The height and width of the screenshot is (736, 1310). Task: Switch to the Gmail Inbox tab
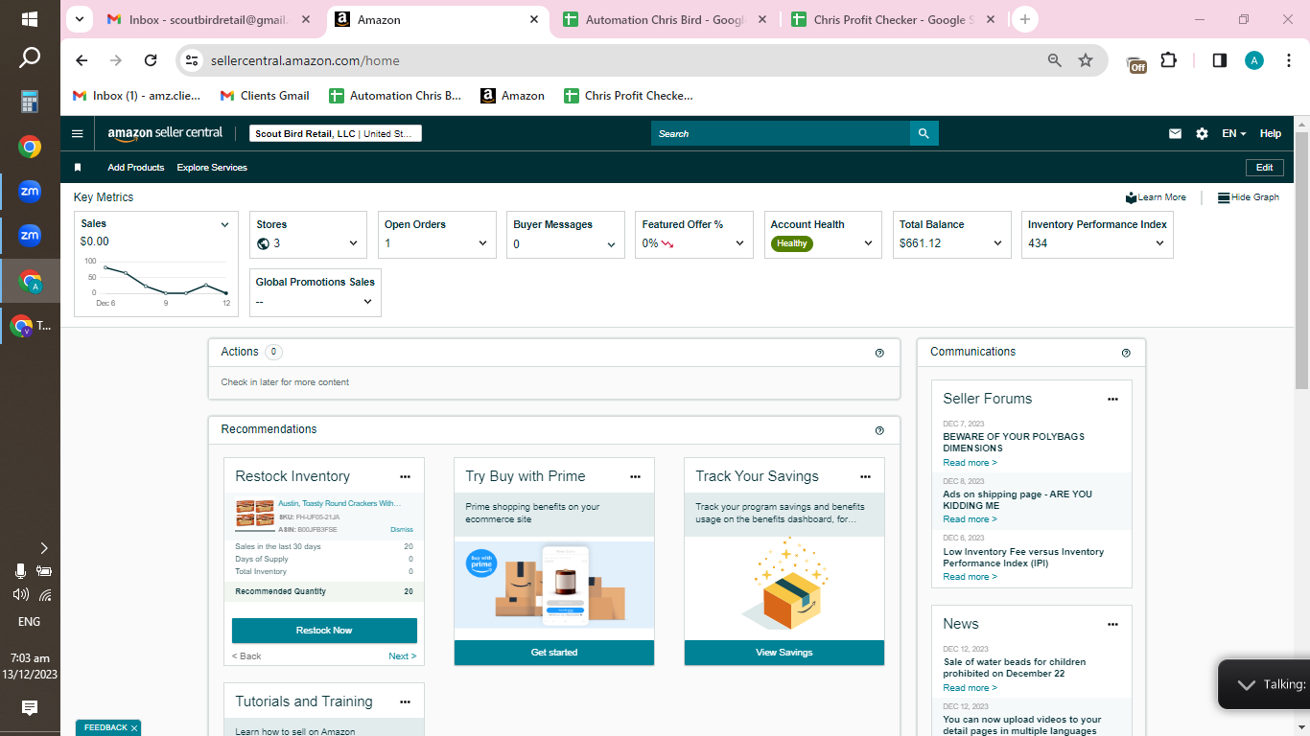(x=208, y=19)
